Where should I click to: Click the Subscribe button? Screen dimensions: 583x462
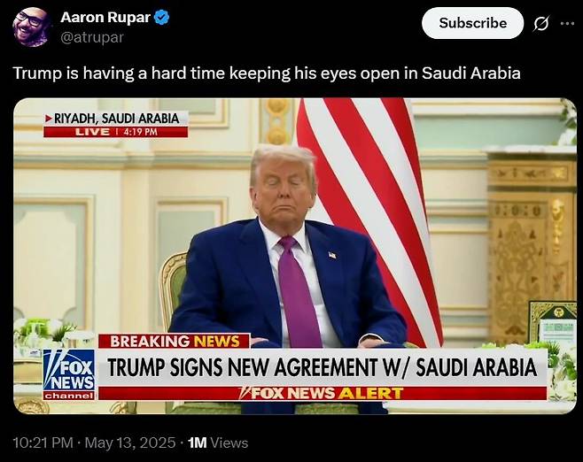[472, 23]
